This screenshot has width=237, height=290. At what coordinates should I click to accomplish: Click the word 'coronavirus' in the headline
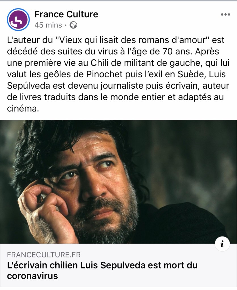[32, 276]
